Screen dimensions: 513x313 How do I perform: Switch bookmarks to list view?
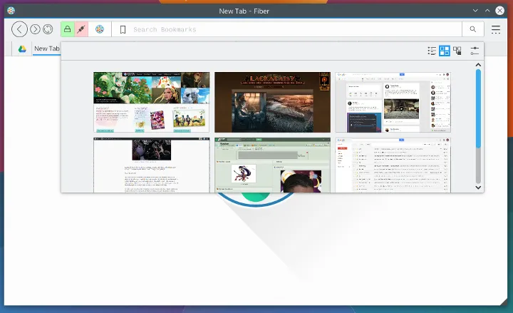click(432, 51)
